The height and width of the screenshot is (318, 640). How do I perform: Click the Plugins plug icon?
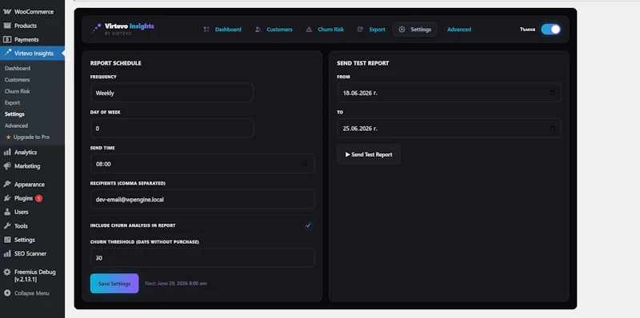(7, 198)
